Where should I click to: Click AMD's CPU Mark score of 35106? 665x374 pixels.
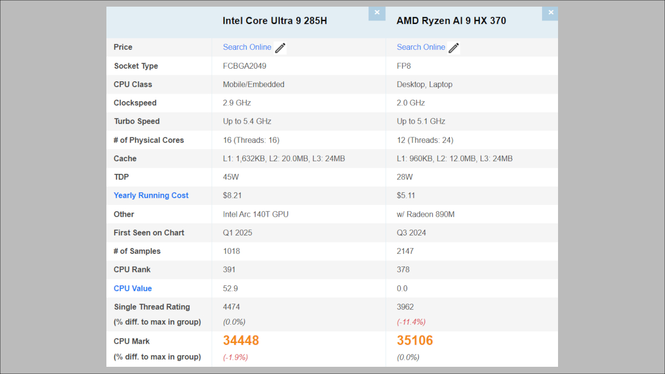pos(415,340)
